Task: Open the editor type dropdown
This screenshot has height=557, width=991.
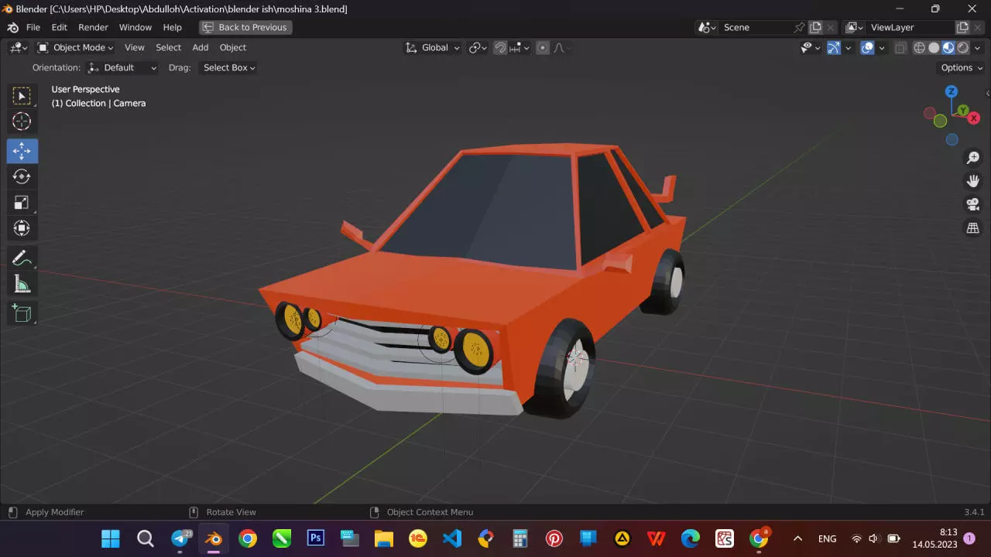Action: (x=19, y=47)
